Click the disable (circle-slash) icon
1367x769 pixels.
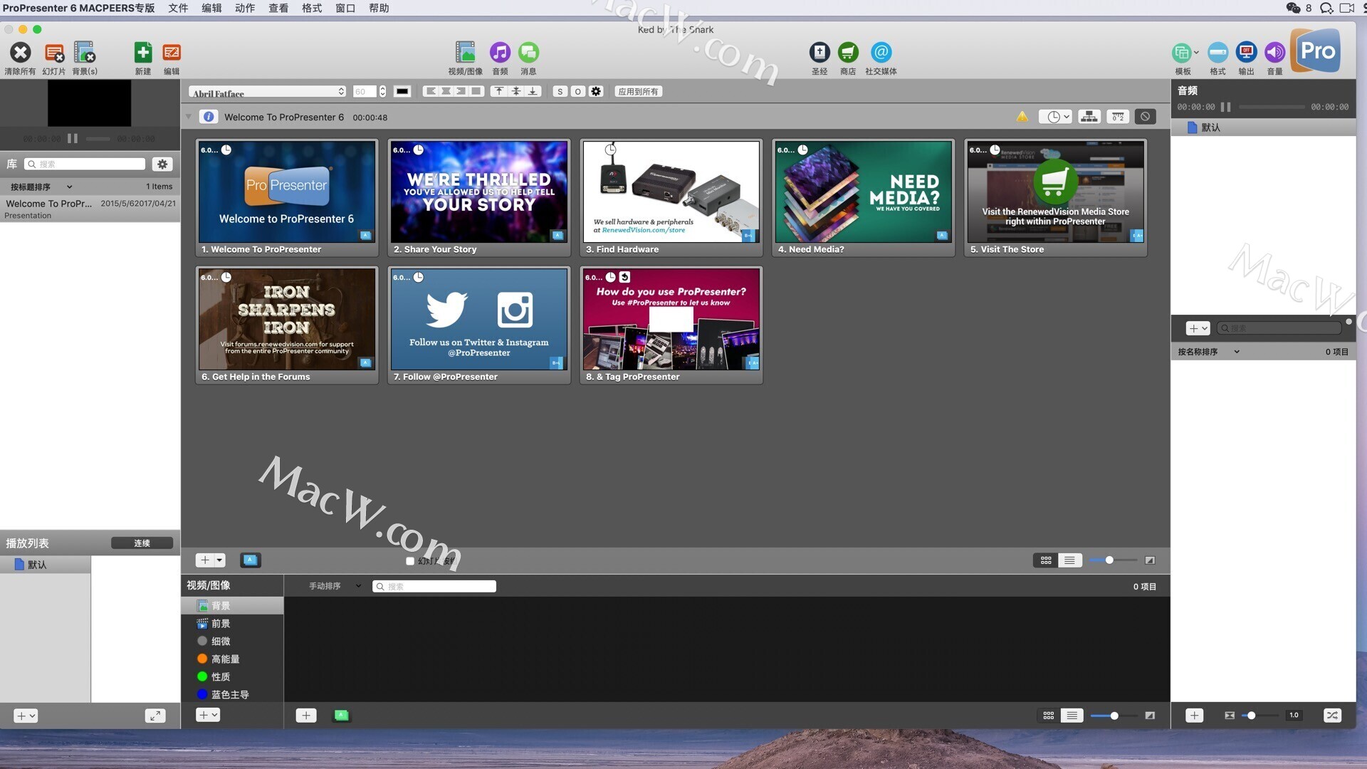pos(1145,117)
